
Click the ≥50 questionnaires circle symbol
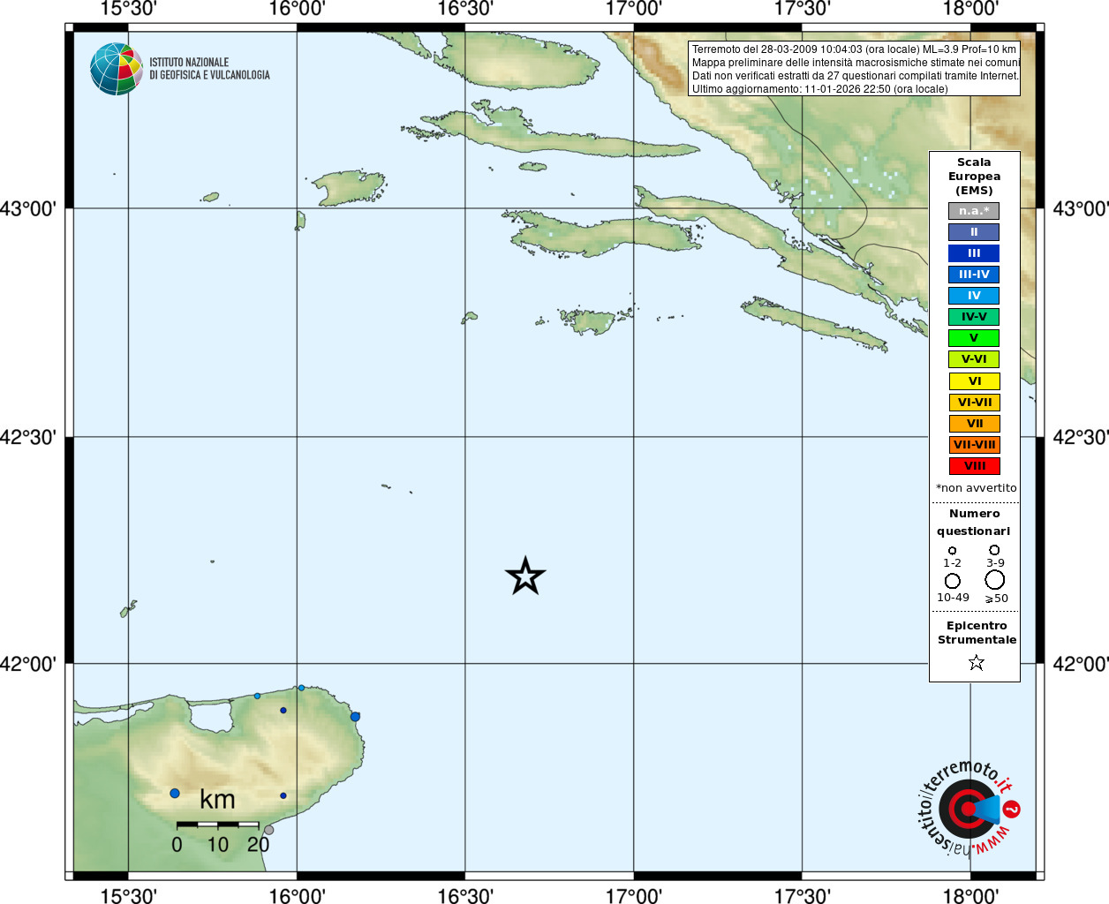(995, 580)
